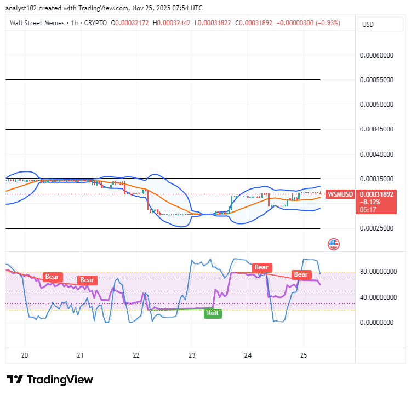The image size is (411, 396).
Task: Click the 0.00050000 price axis label
Action: coord(376,105)
